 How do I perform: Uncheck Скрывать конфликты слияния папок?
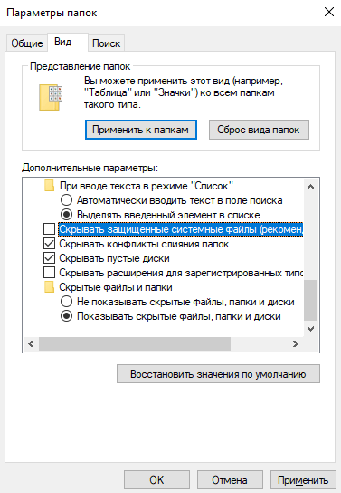pos(49,244)
